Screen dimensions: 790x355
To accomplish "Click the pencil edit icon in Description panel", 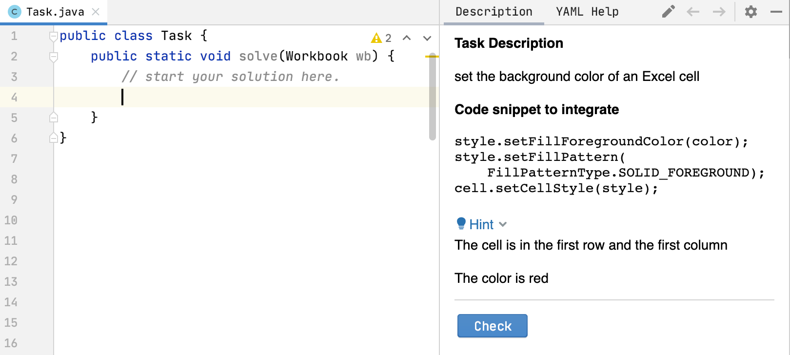I will [668, 11].
